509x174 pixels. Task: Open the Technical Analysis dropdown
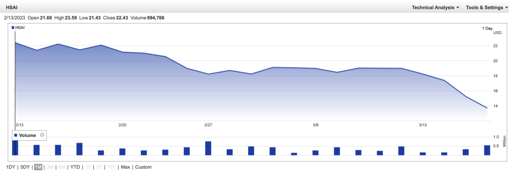(435, 8)
